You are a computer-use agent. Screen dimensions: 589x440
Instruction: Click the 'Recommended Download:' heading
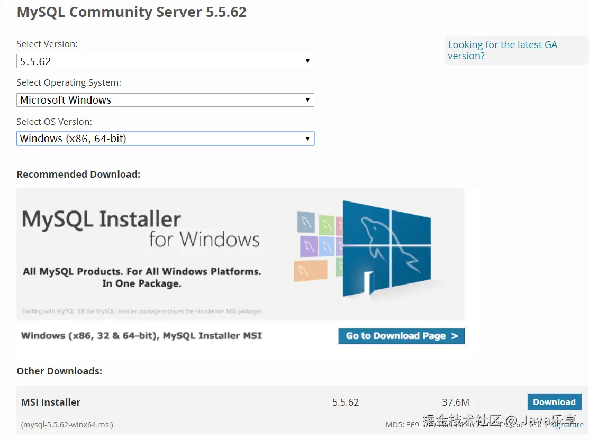point(78,174)
